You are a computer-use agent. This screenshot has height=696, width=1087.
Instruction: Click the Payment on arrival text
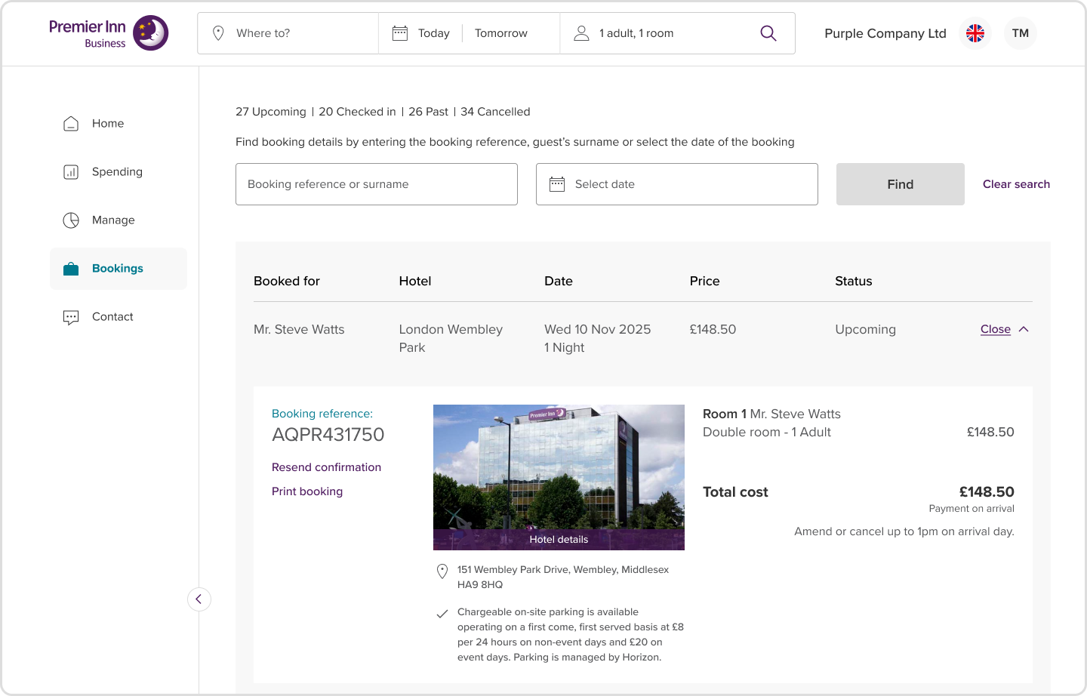tap(972, 509)
